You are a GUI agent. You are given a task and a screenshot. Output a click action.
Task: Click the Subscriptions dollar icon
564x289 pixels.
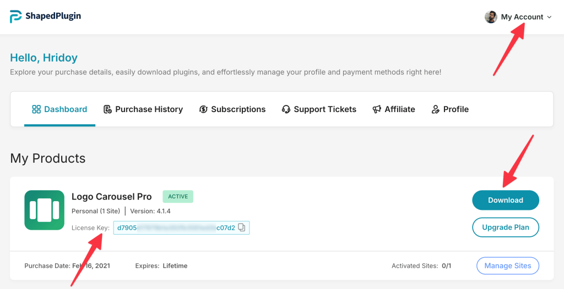pos(203,109)
